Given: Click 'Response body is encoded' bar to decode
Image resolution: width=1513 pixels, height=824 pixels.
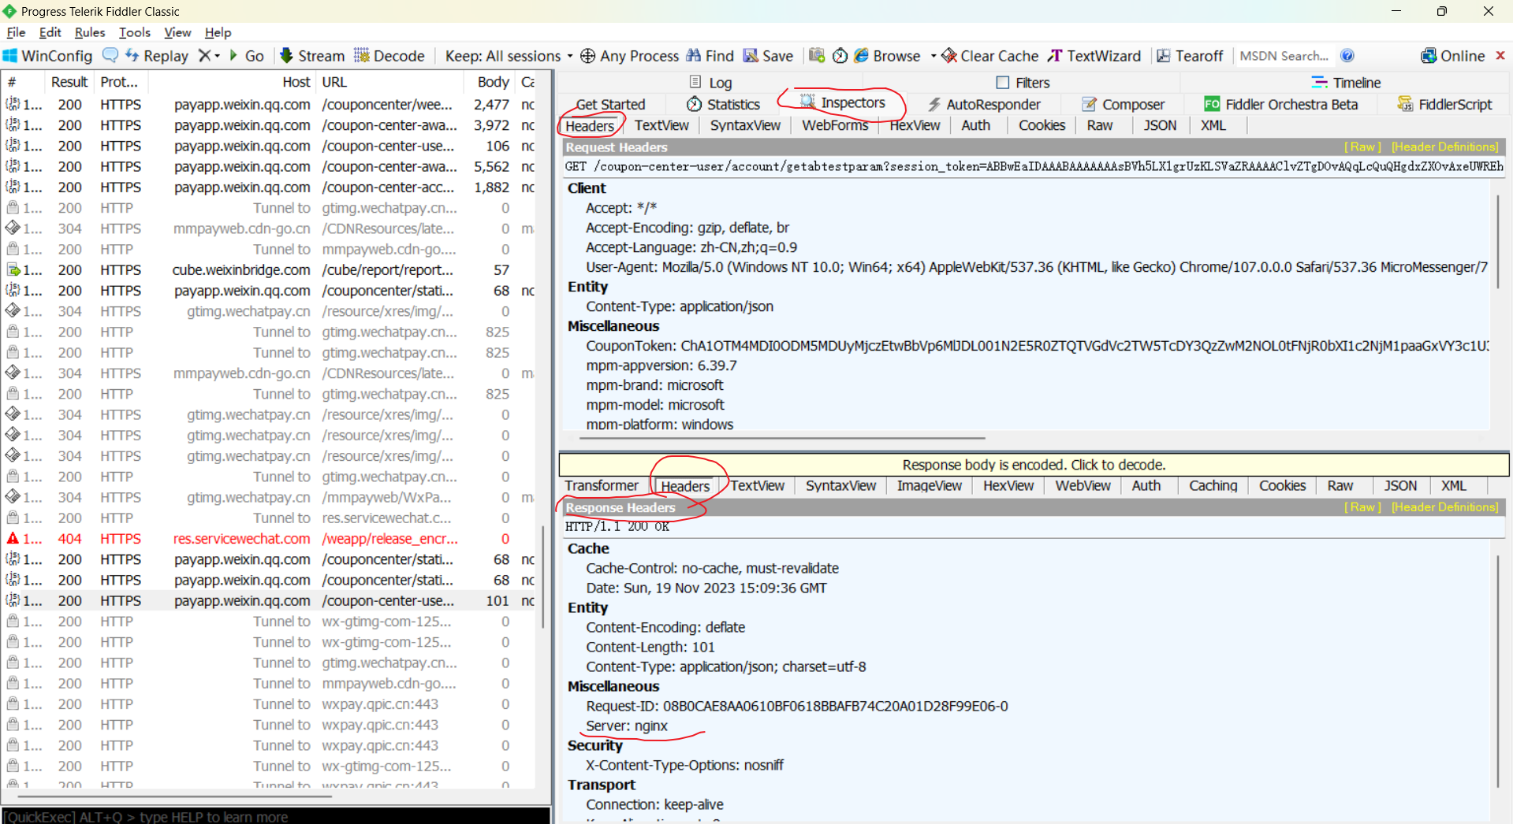Looking at the screenshot, I should (x=1034, y=465).
